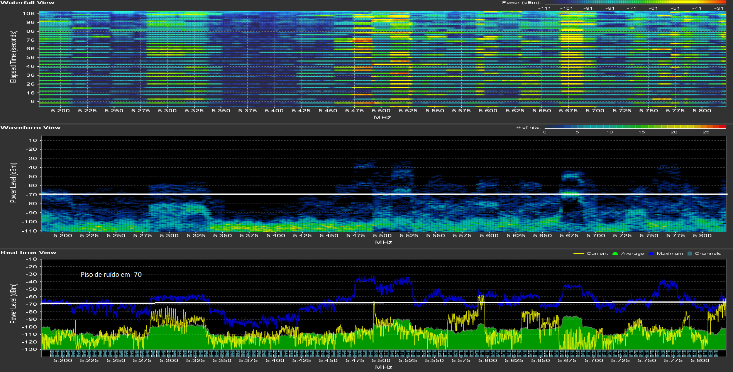Click the blue Maximum legend icon
The height and width of the screenshot is (372, 733).
tap(651, 254)
